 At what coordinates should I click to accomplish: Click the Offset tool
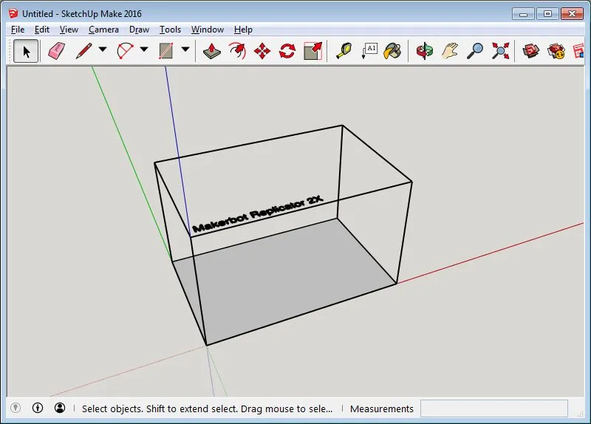[x=237, y=51]
